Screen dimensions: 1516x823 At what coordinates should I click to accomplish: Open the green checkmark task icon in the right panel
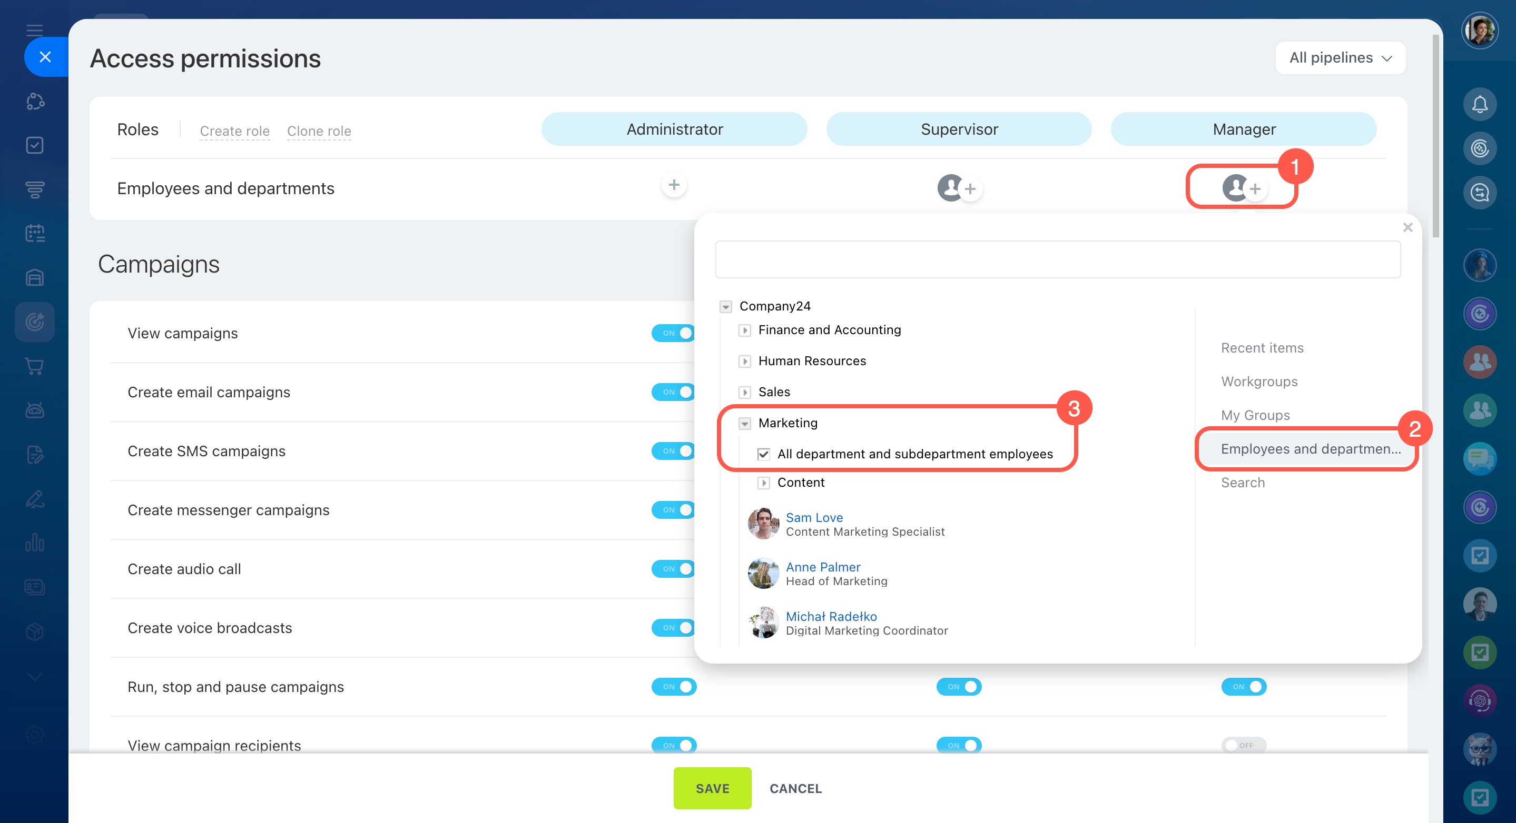(1480, 652)
